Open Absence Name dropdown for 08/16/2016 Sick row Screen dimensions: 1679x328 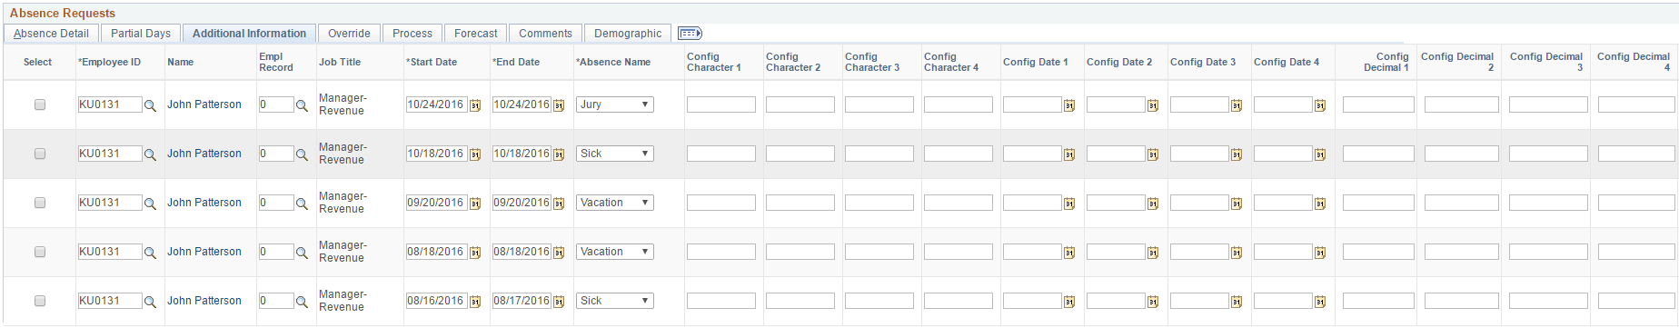coord(615,301)
